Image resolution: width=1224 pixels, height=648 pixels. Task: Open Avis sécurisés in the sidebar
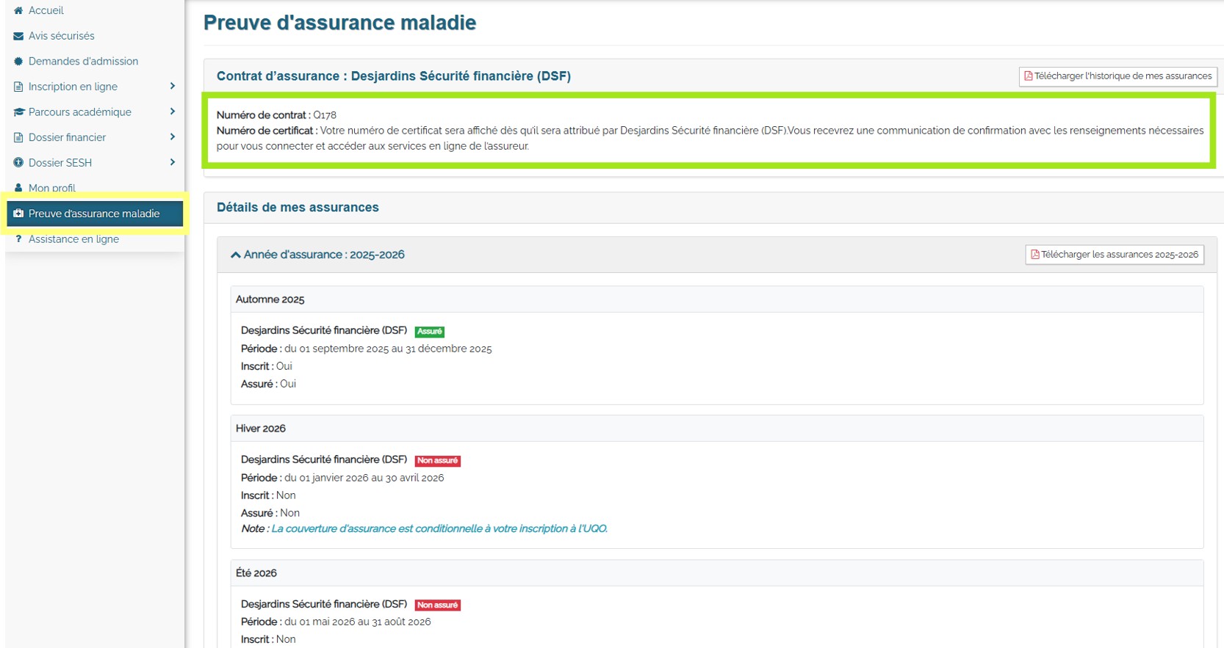61,36
